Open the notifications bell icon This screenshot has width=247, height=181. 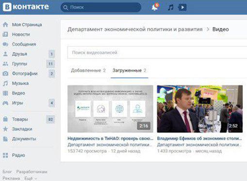[155, 7]
